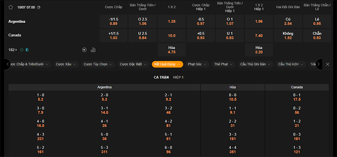Expand the Thẻ Phạt category
The image size is (337, 157).
tap(224, 64)
